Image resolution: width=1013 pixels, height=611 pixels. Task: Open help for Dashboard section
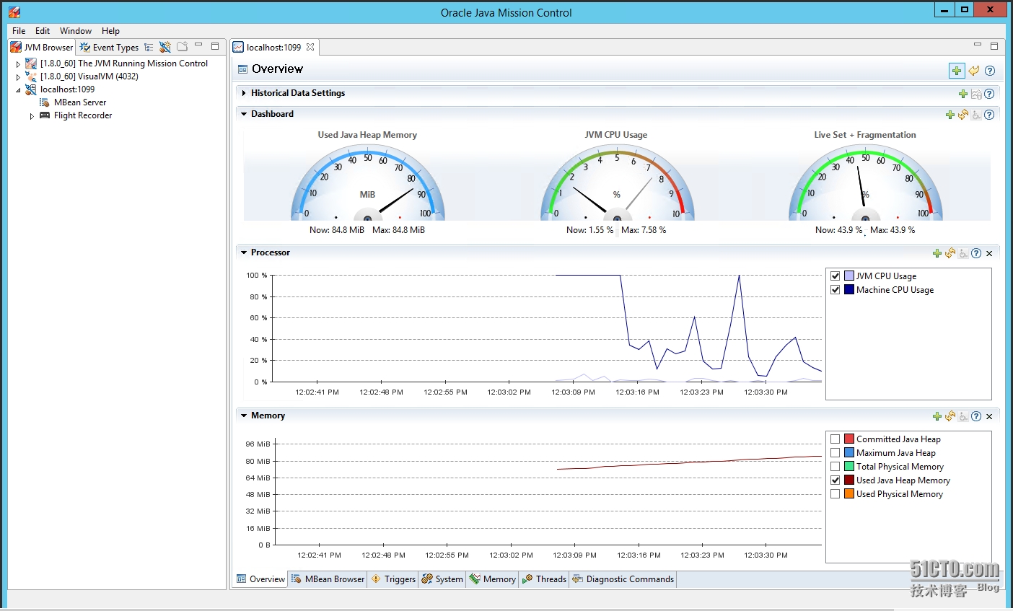click(989, 115)
